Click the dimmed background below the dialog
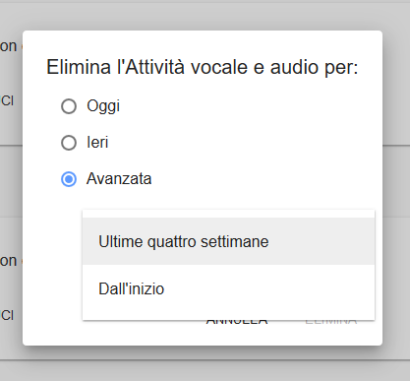The height and width of the screenshot is (381, 410). point(205,369)
